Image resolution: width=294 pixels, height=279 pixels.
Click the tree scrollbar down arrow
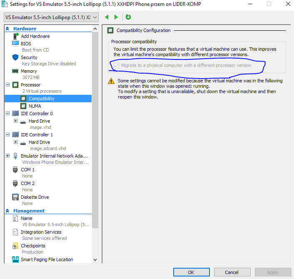coord(95,260)
